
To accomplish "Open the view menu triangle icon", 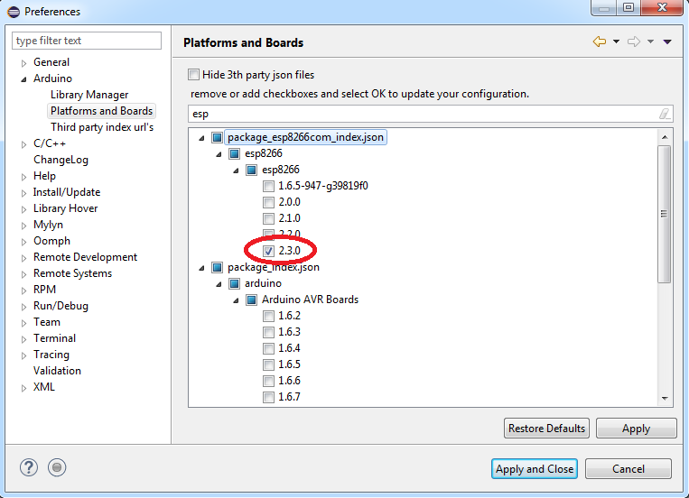I will [x=667, y=42].
